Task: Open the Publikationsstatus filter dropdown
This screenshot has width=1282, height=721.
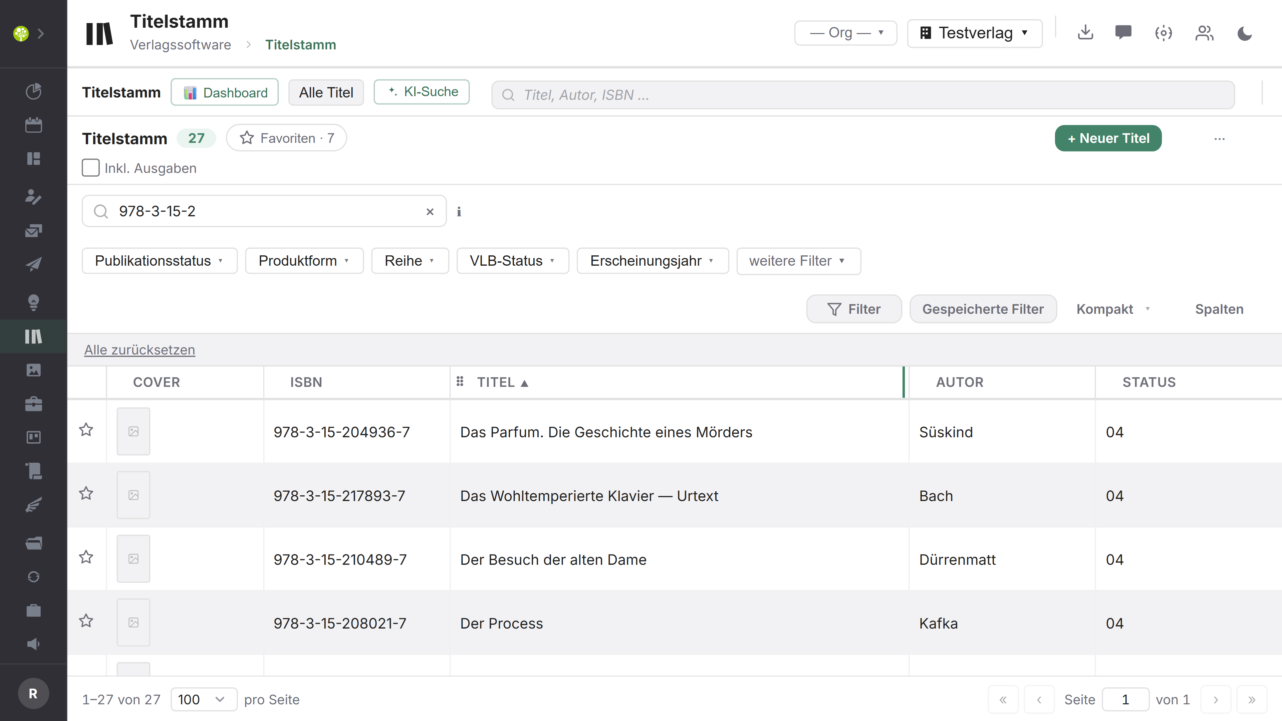Action: point(159,261)
